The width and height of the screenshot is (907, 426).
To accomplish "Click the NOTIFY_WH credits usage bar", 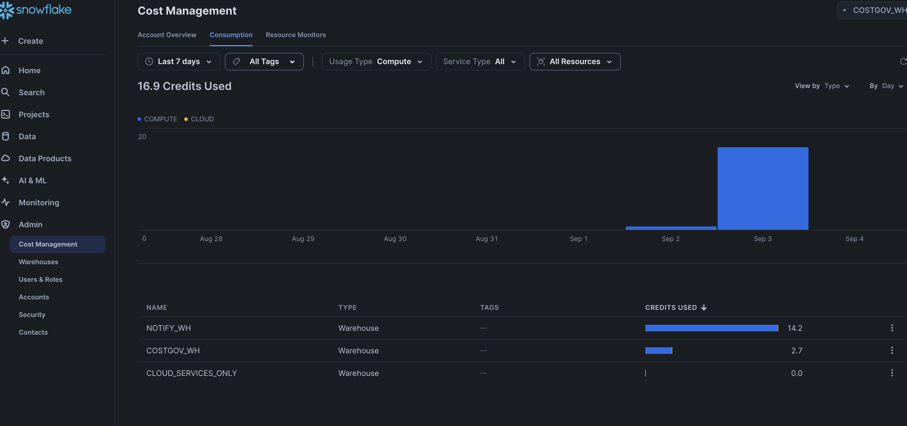I will pos(711,328).
